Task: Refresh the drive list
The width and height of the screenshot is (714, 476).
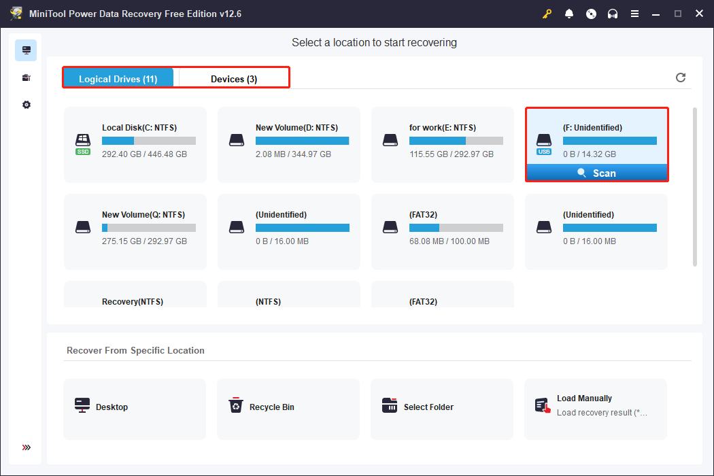Action: (681, 78)
